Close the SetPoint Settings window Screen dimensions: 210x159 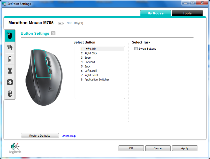coord(202,3)
